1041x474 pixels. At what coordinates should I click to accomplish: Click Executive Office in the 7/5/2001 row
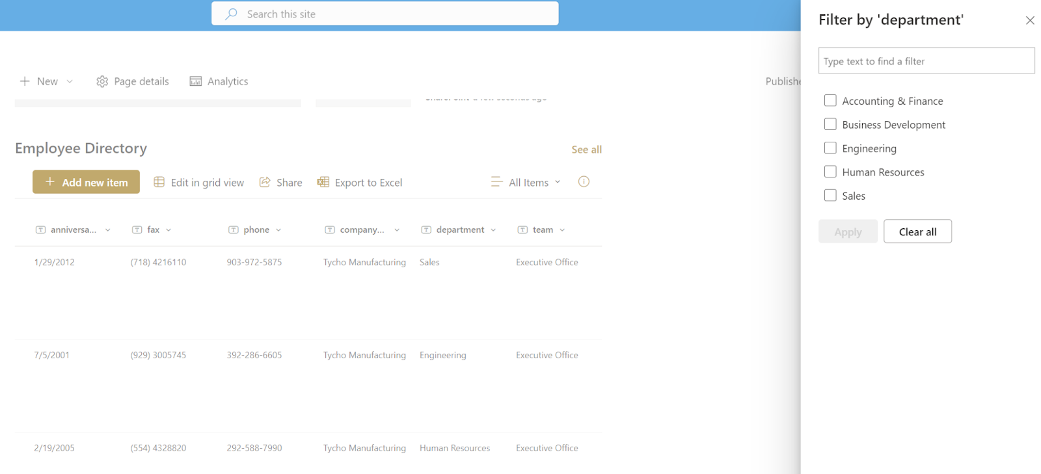click(x=547, y=355)
